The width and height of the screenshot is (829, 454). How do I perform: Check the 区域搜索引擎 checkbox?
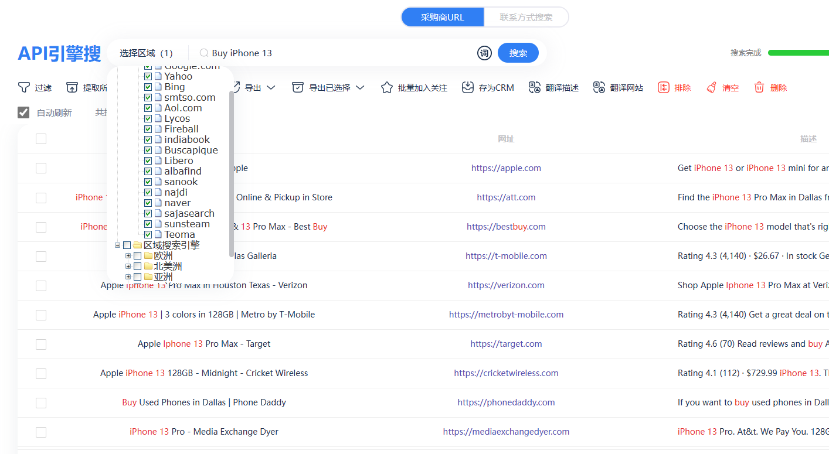(x=127, y=245)
